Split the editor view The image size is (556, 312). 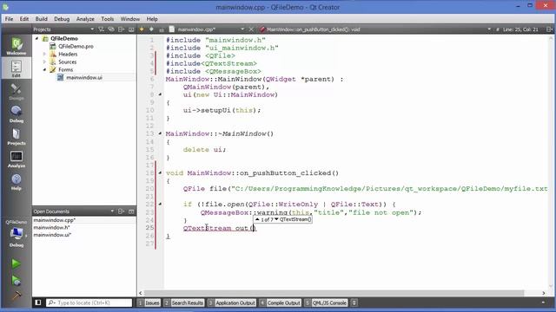549,29
